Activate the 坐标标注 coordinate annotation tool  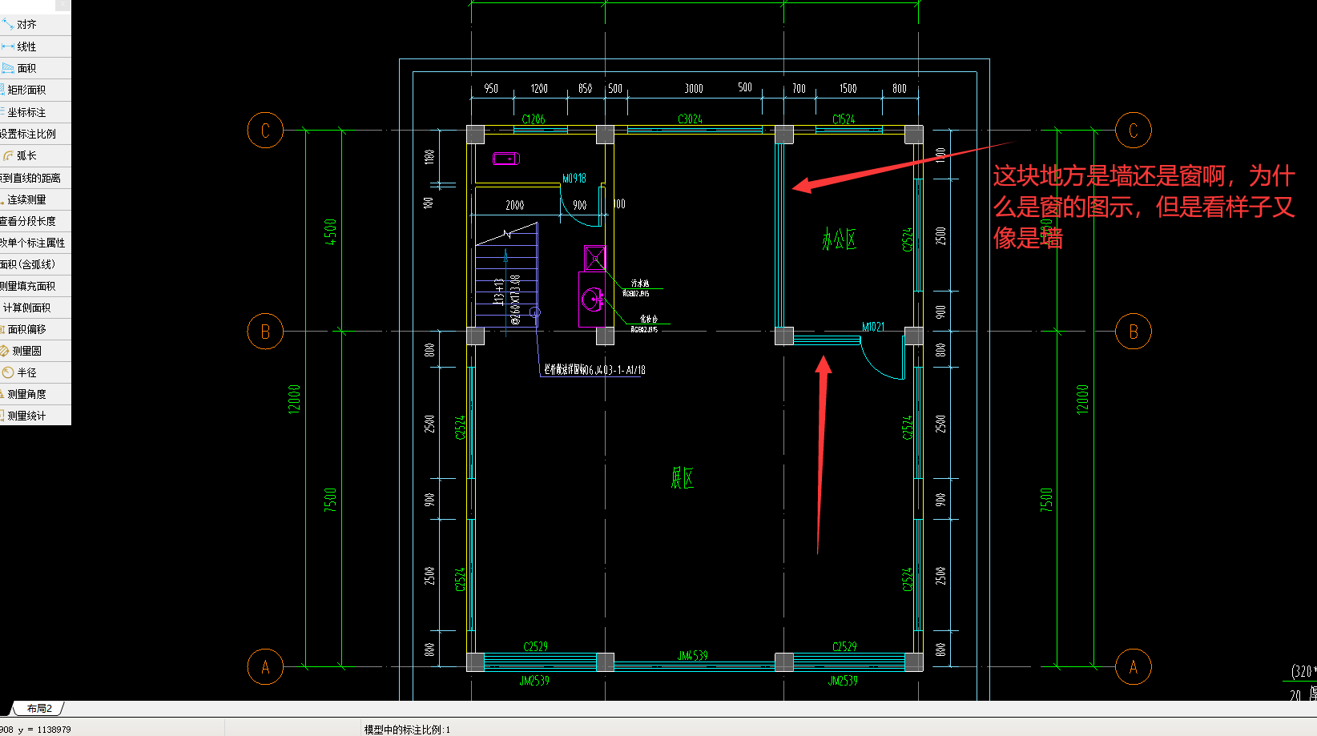[x=35, y=112]
